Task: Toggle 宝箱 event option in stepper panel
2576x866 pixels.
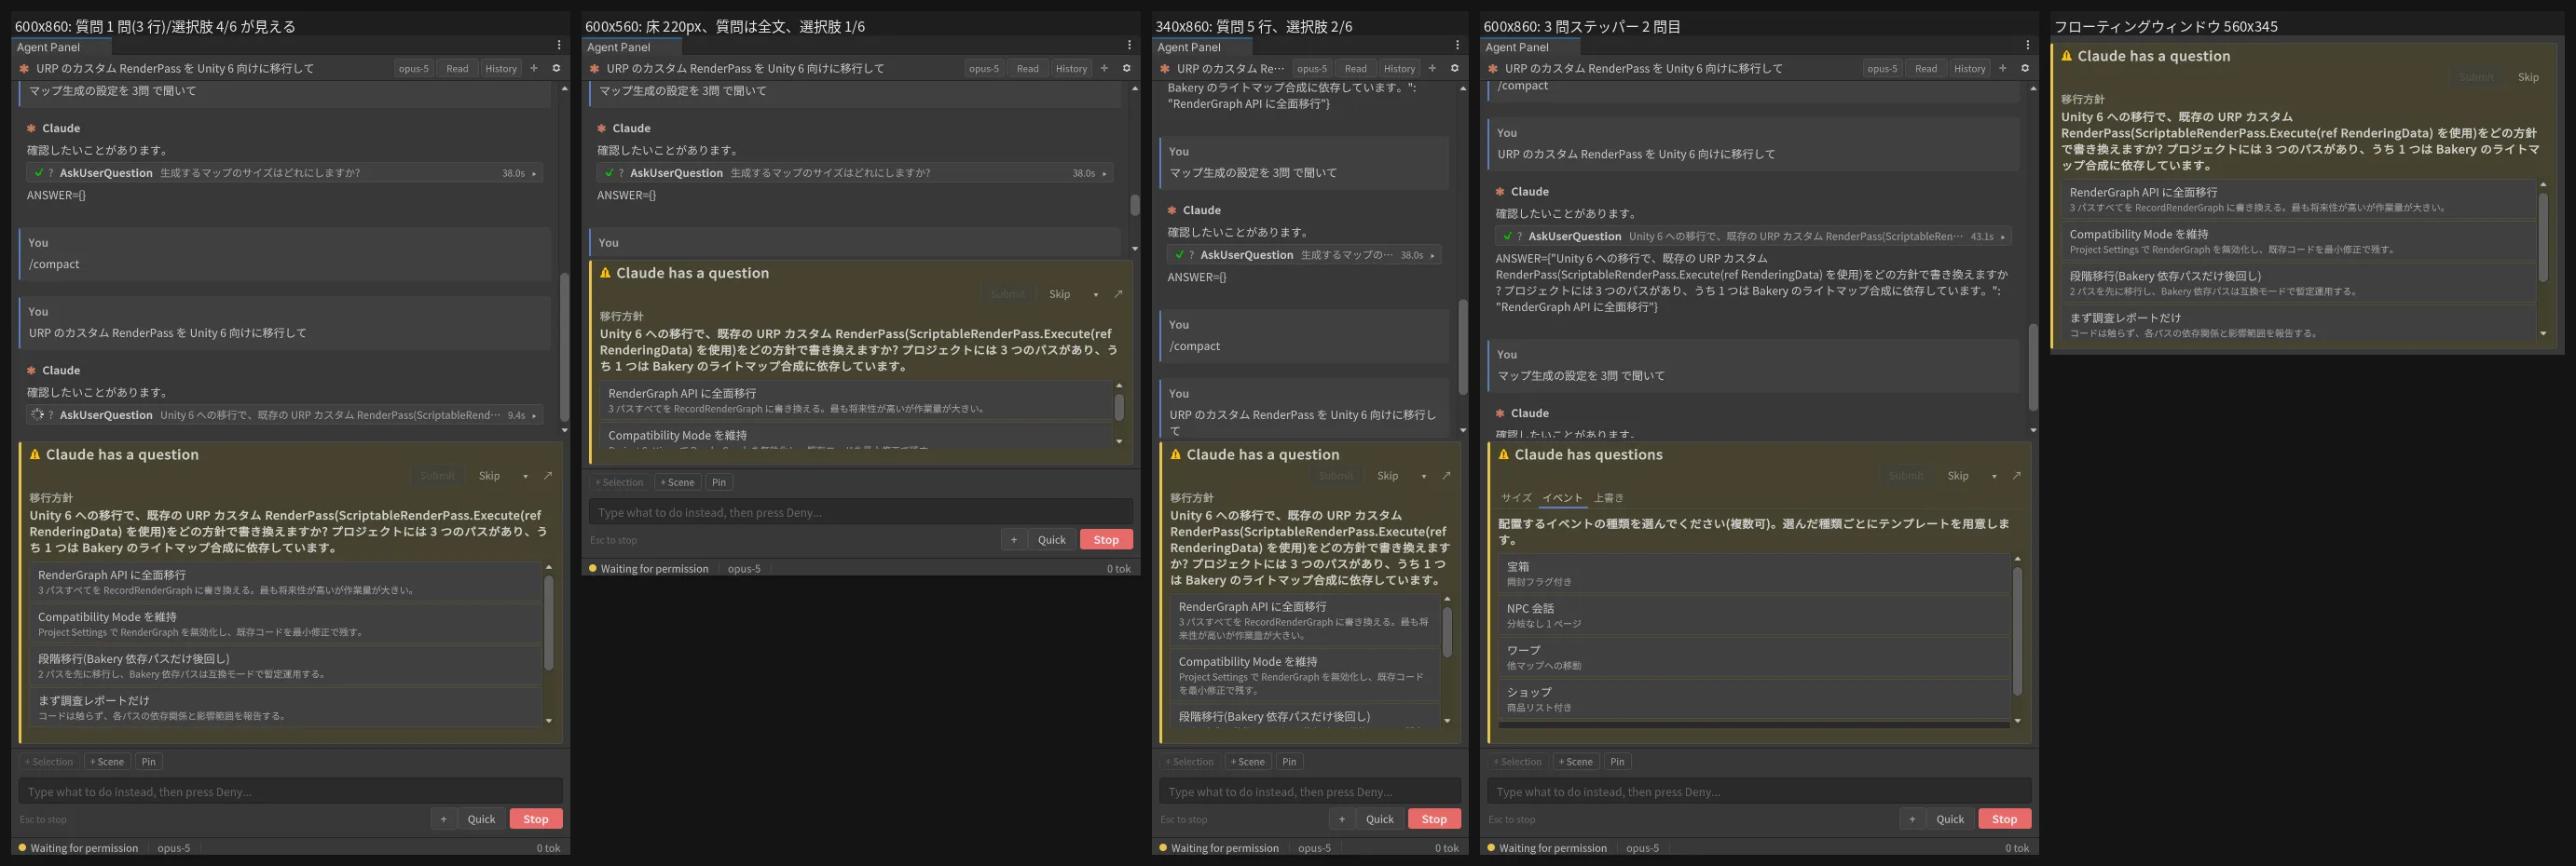Action: (x=1754, y=574)
